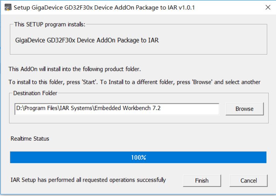Click inside the destination folder path field
The height and width of the screenshot is (196, 276).
[x=117, y=109]
